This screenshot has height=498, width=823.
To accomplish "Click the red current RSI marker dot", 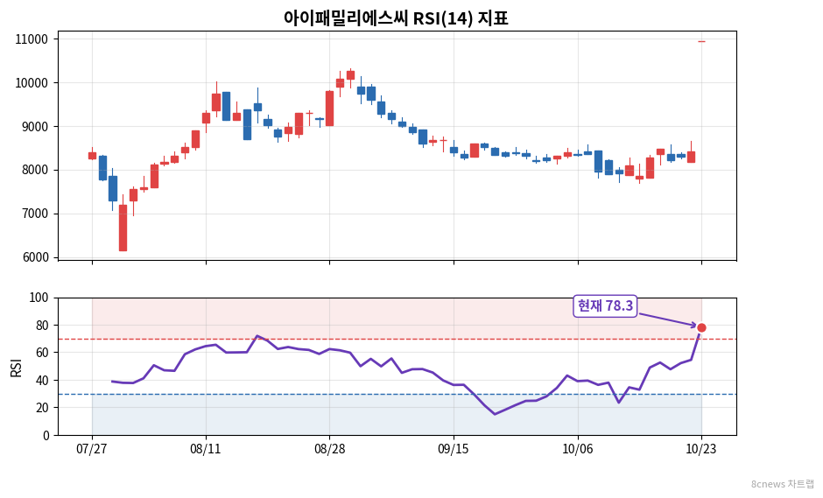I will 701,327.
